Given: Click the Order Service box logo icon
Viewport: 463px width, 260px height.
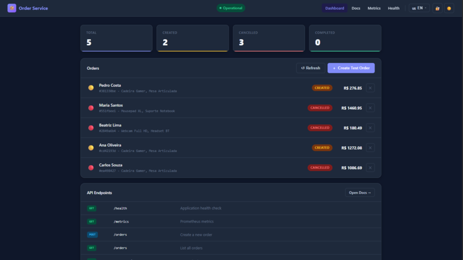Looking at the screenshot, I should tap(12, 8).
